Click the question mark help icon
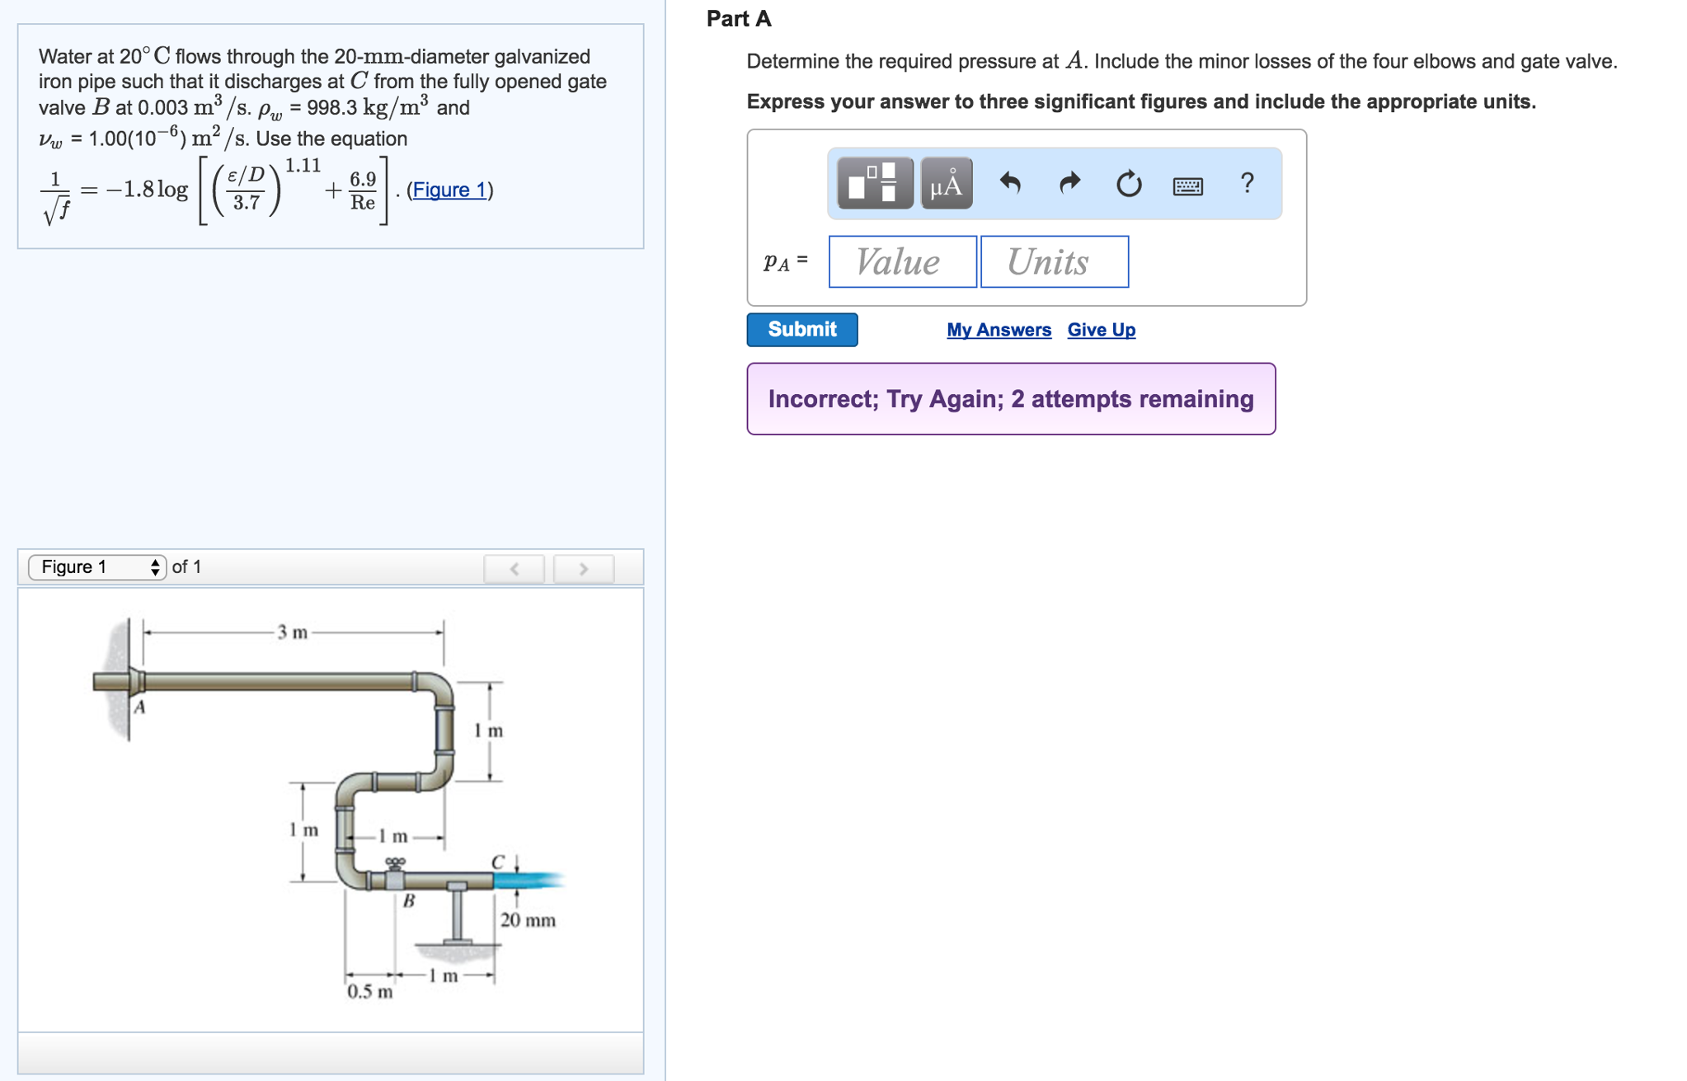 coord(1248,182)
